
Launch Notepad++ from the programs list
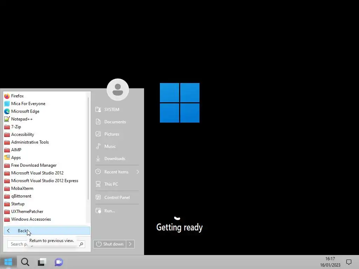[x=45, y=119]
